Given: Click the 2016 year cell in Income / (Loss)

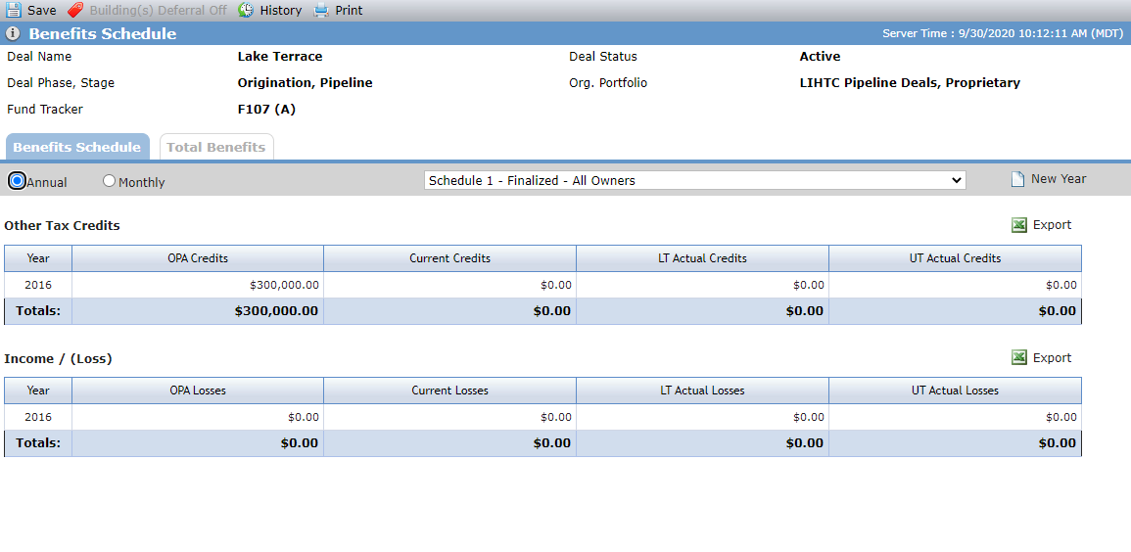Looking at the screenshot, I should [x=38, y=417].
